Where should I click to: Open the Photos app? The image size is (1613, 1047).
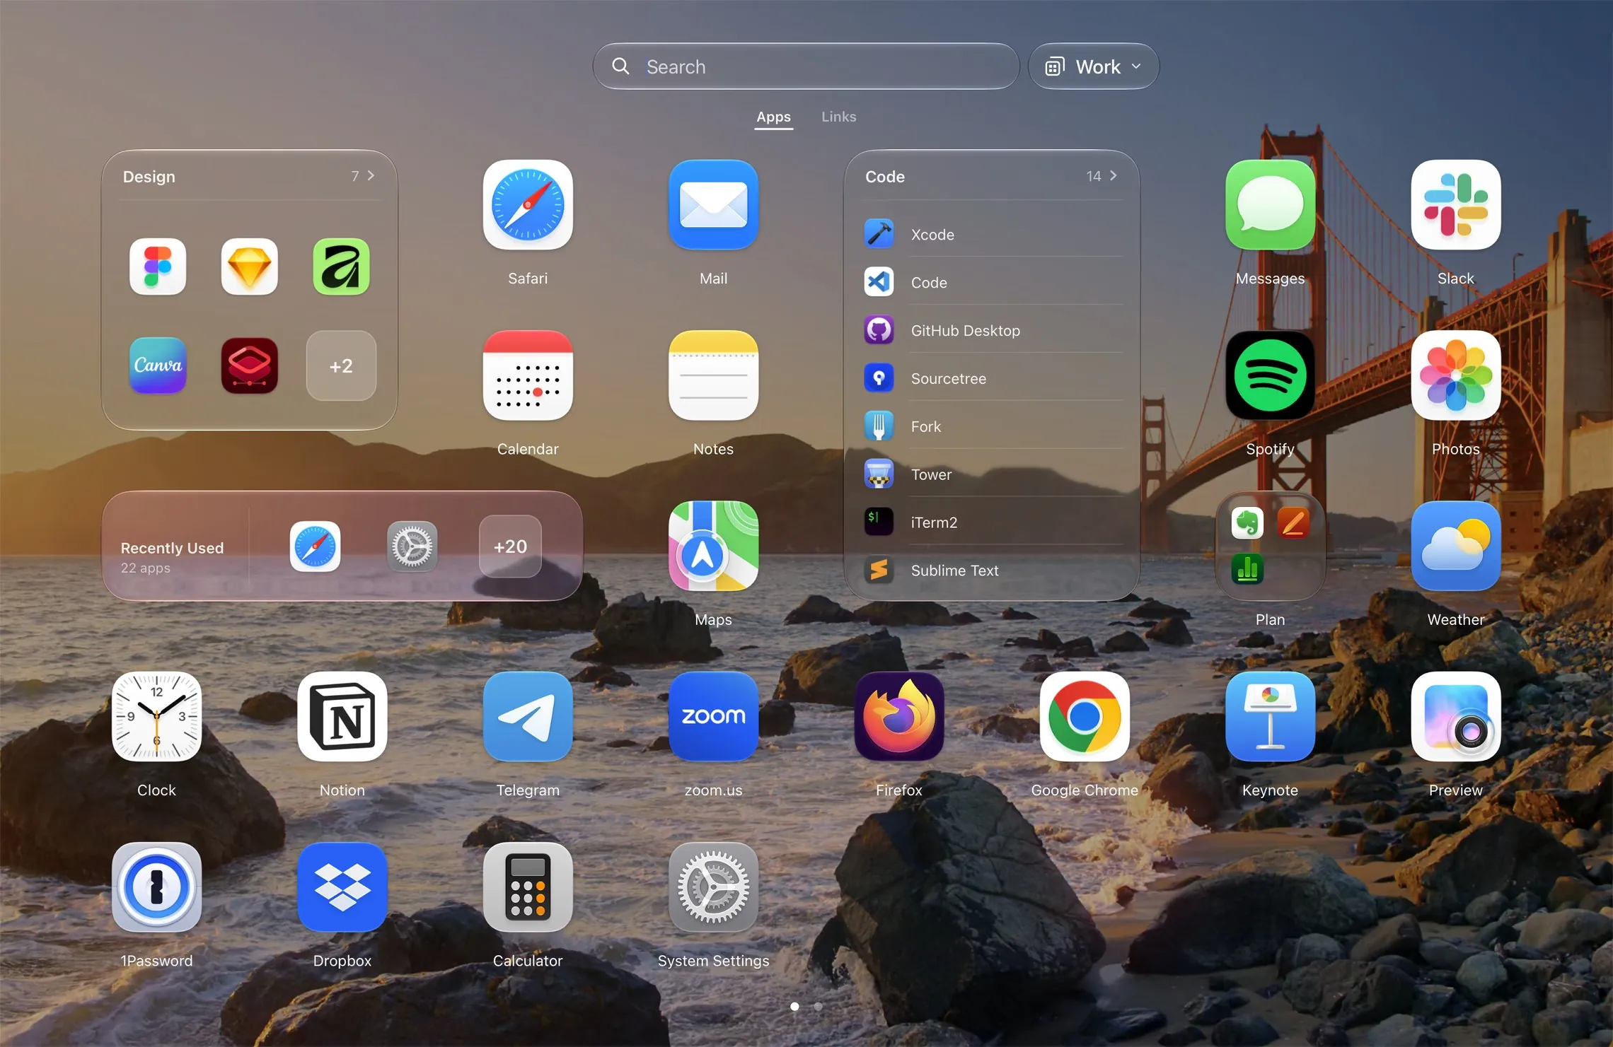click(1455, 375)
